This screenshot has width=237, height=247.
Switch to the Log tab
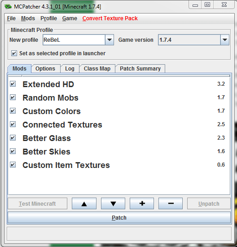[70, 69]
